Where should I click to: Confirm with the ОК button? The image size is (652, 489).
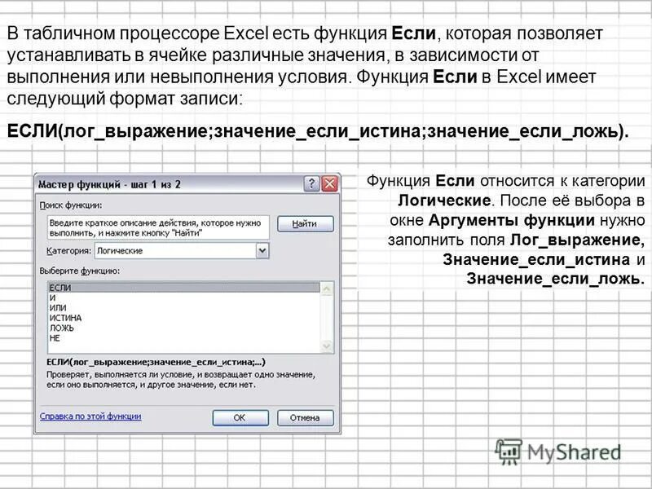(x=240, y=418)
